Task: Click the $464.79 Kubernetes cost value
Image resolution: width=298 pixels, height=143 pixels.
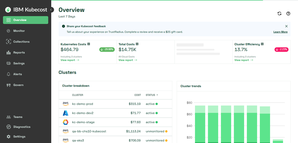Action: 69,50
